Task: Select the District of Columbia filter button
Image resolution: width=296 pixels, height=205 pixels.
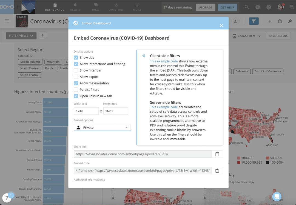Action: (x=268, y=71)
